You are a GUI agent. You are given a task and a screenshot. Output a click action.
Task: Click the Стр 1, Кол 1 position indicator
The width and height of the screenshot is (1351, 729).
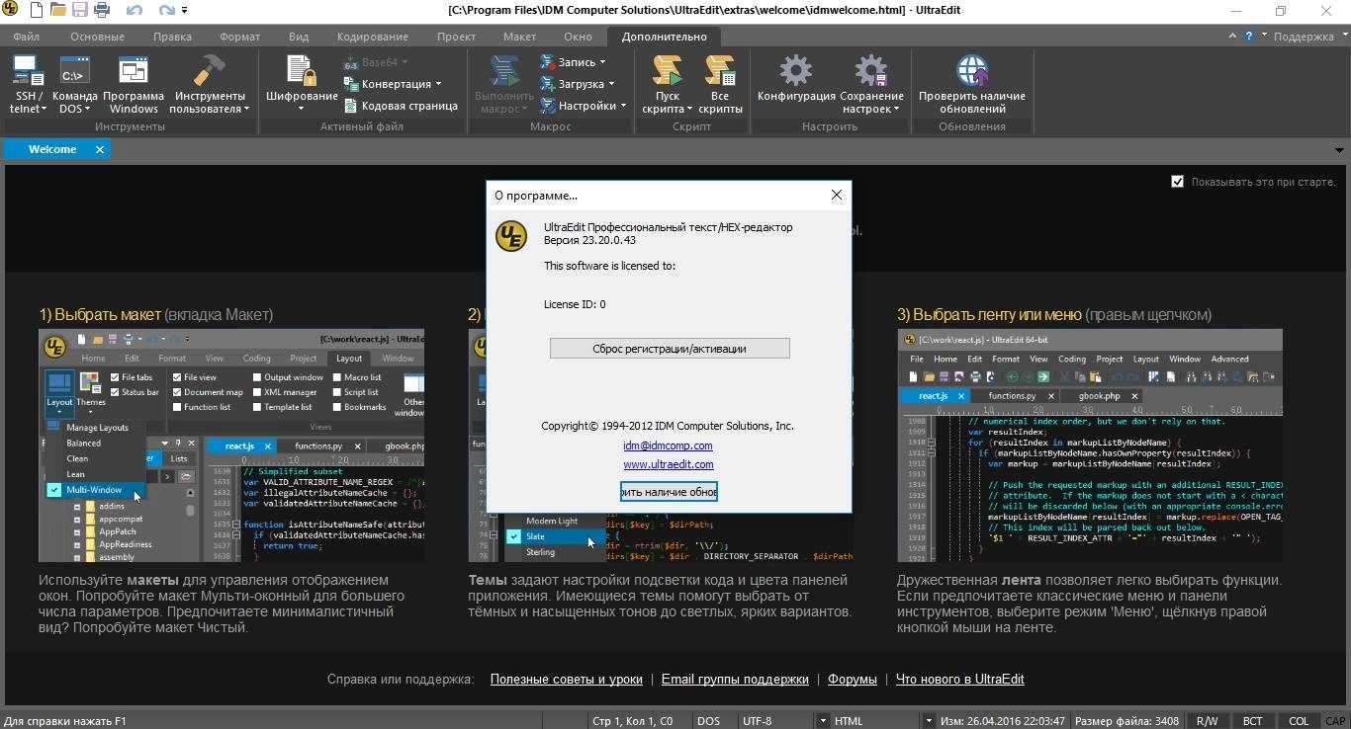pos(633,721)
